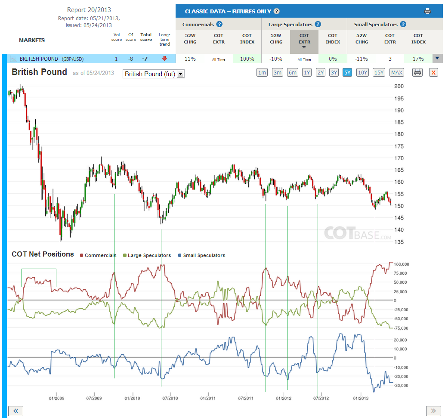Sort by Commercials COT EXTR column
Screen dimensions: 445x418
[x=219, y=39]
